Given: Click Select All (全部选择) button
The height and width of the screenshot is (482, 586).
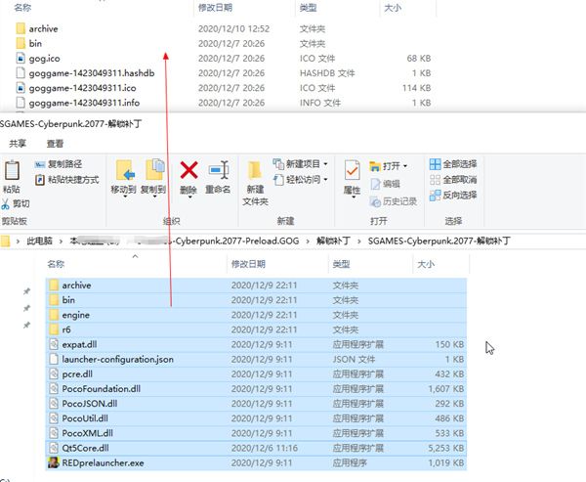Looking at the screenshot, I should pos(453,164).
